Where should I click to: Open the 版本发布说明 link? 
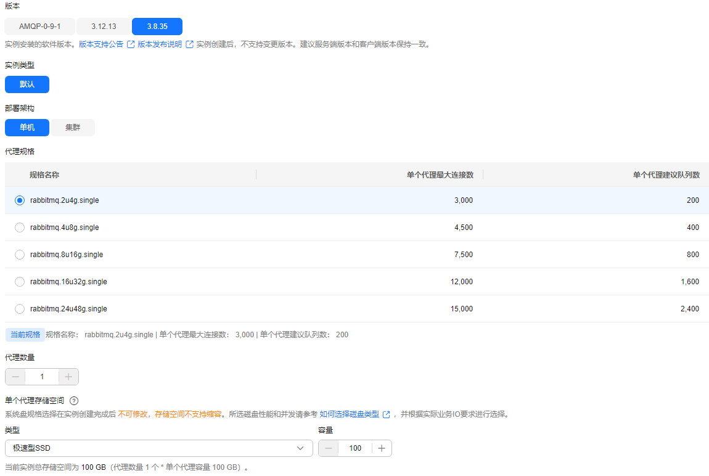click(160, 44)
